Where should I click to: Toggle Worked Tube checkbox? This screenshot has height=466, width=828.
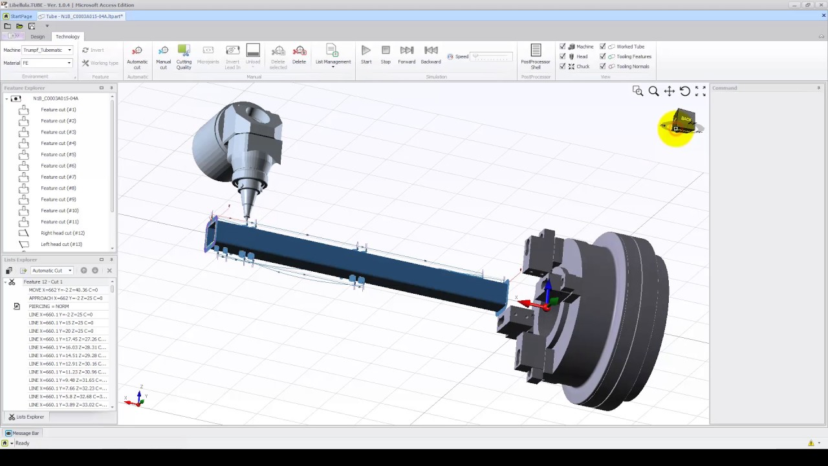click(603, 47)
